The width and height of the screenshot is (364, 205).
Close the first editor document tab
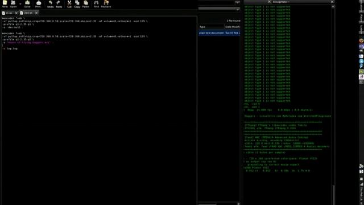(16, 13)
